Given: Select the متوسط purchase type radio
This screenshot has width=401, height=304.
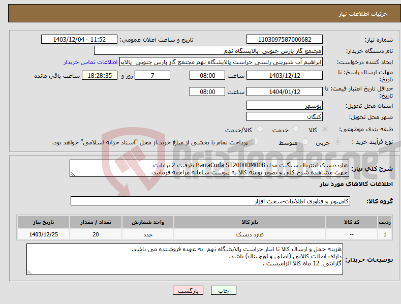Looking at the screenshot, I should click(x=305, y=141).
